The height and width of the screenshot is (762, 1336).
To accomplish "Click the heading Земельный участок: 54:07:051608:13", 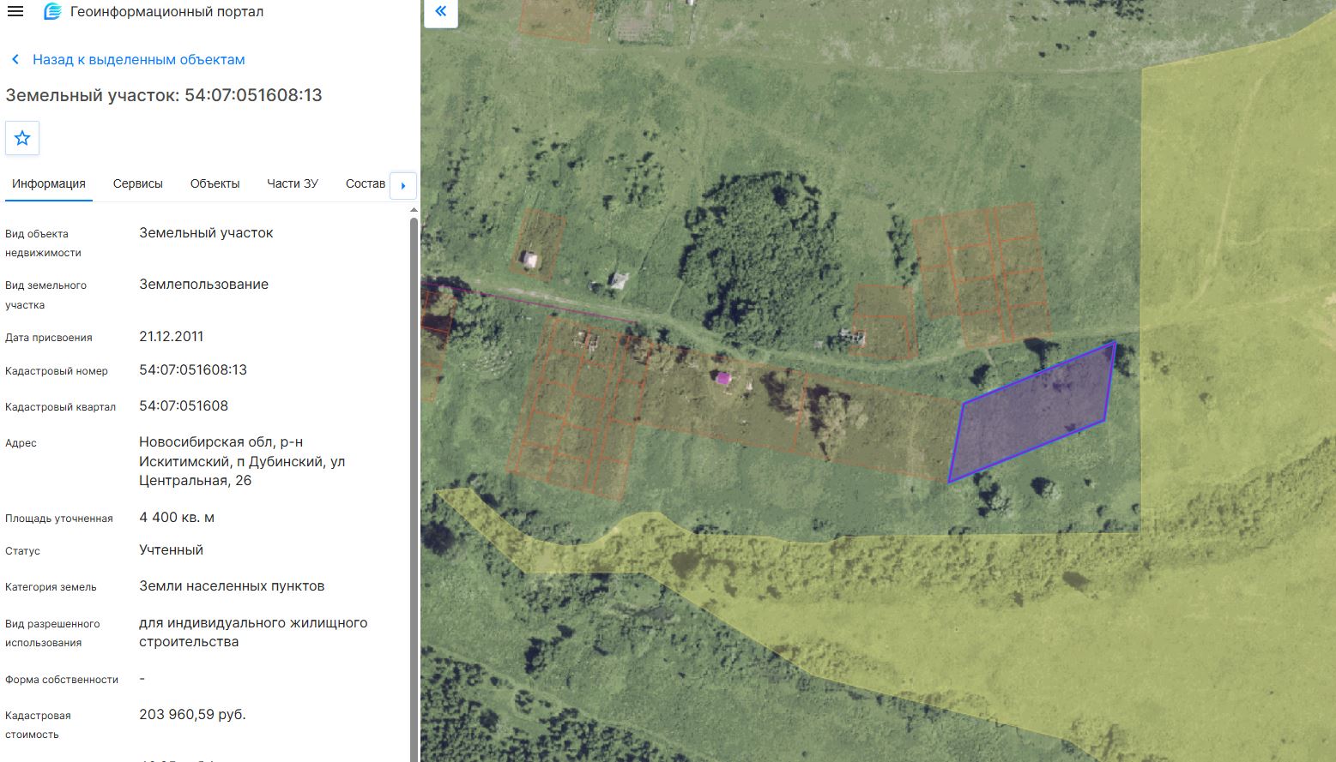I will pos(164,95).
